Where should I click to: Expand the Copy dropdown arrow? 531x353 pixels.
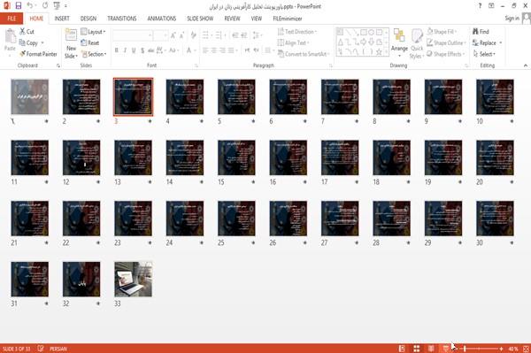click(42, 43)
